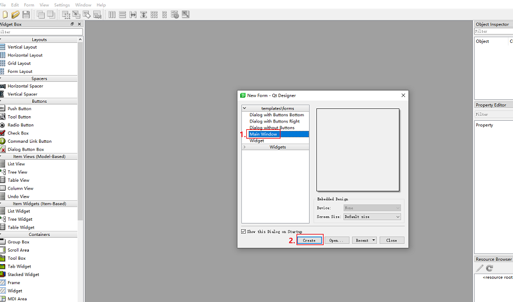
Task: Click the Lay Out Horizontally toolbar icon
Action: [112, 15]
